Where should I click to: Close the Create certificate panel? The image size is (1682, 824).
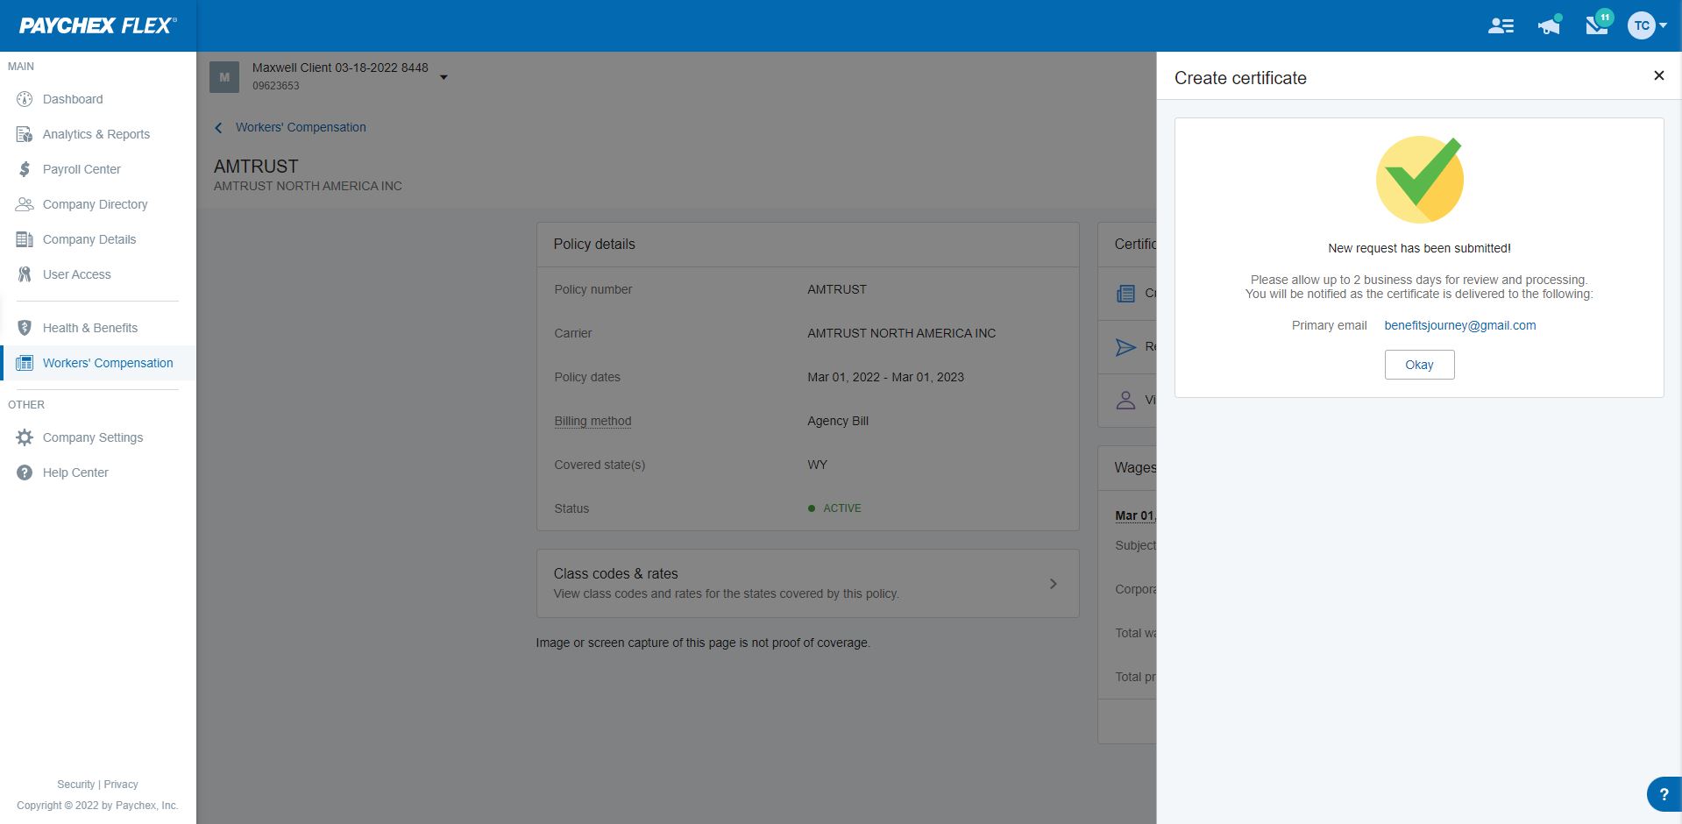[x=1658, y=76]
